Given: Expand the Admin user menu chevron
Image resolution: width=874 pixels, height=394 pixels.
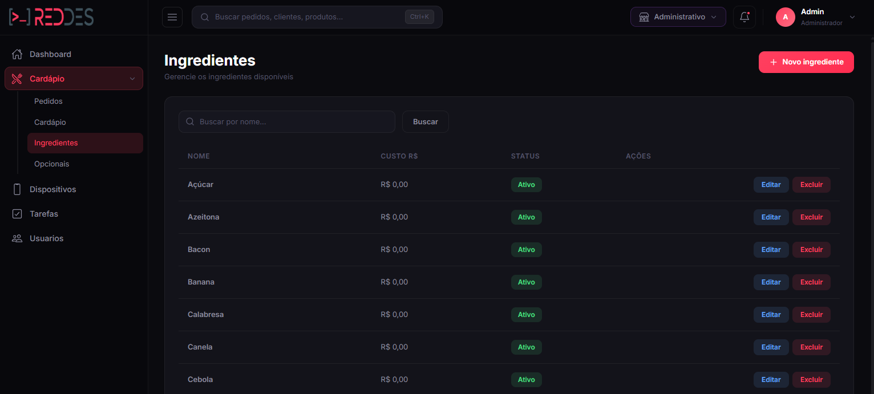Looking at the screenshot, I should [x=852, y=17].
